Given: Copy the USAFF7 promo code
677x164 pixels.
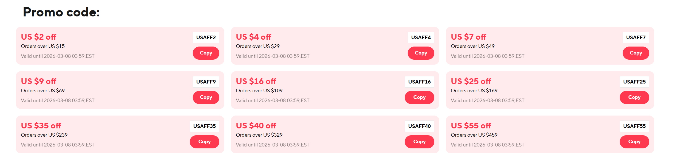Looking at the screenshot, I should pos(636,53).
